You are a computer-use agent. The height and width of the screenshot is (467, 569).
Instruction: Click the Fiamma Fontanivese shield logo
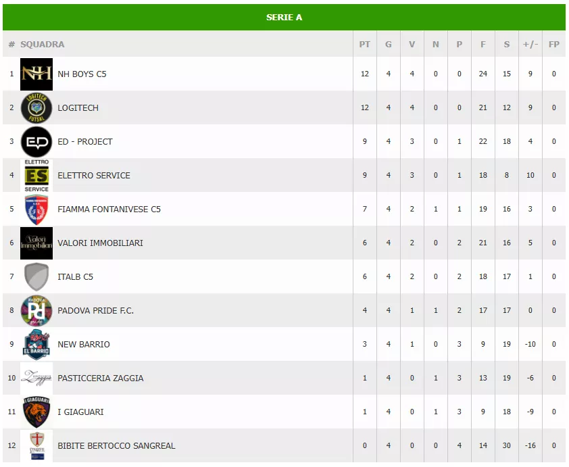tap(36, 209)
